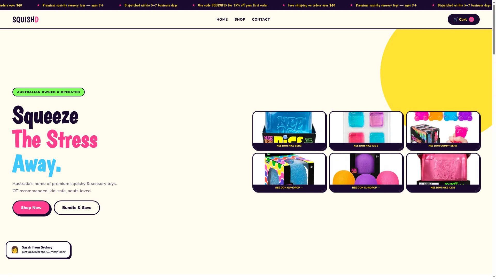Viewport: 496px width, 279px height.
Task: Open the SHOP nav link
Action: [x=240, y=19]
